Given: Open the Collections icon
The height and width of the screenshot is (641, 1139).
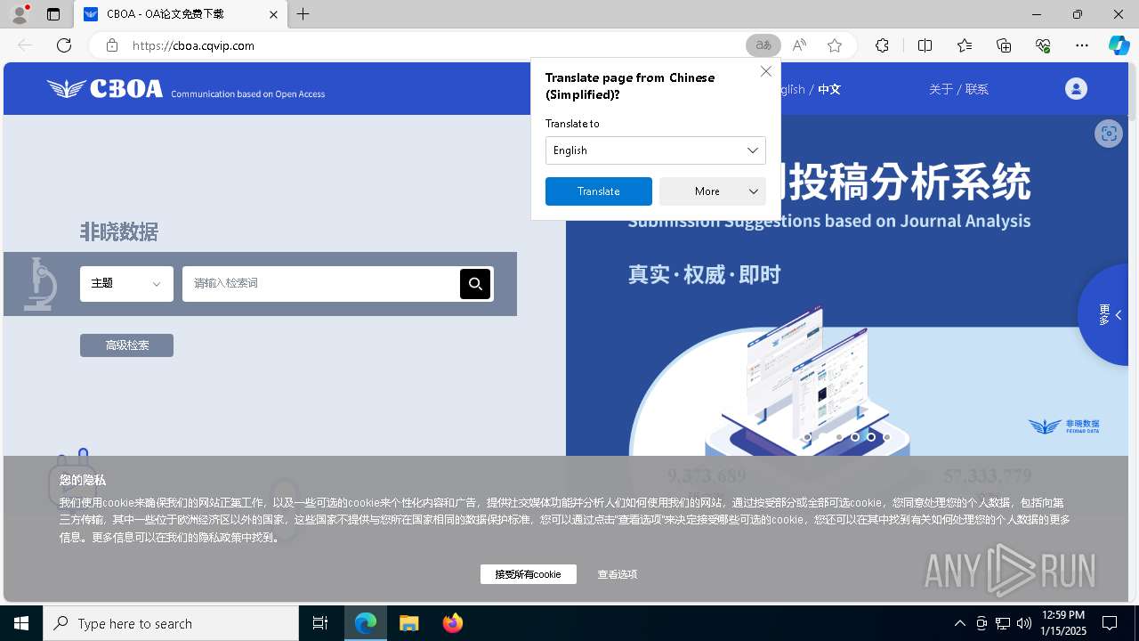Looking at the screenshot, I should (1004, 45).
